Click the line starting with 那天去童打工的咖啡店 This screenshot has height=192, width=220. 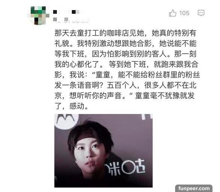pyautogui.click(x=125, y=33)
